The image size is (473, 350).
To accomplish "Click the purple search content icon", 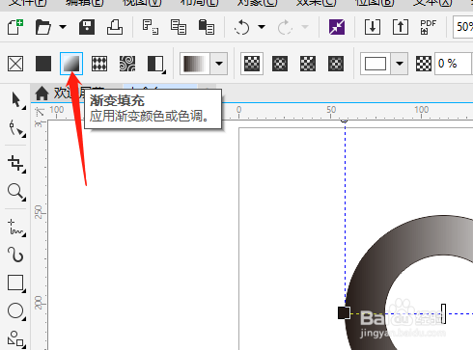I will (337, 27).
